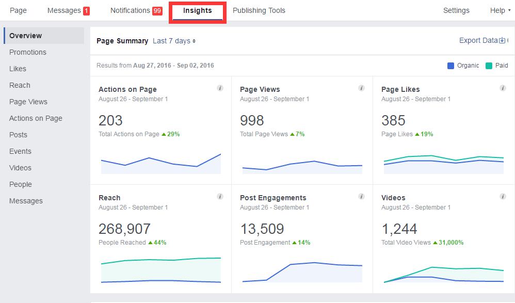The image size is (515, 303).
Task: Click the results date range Aug 27 - Sep 02
Action: tap(173, 66)
